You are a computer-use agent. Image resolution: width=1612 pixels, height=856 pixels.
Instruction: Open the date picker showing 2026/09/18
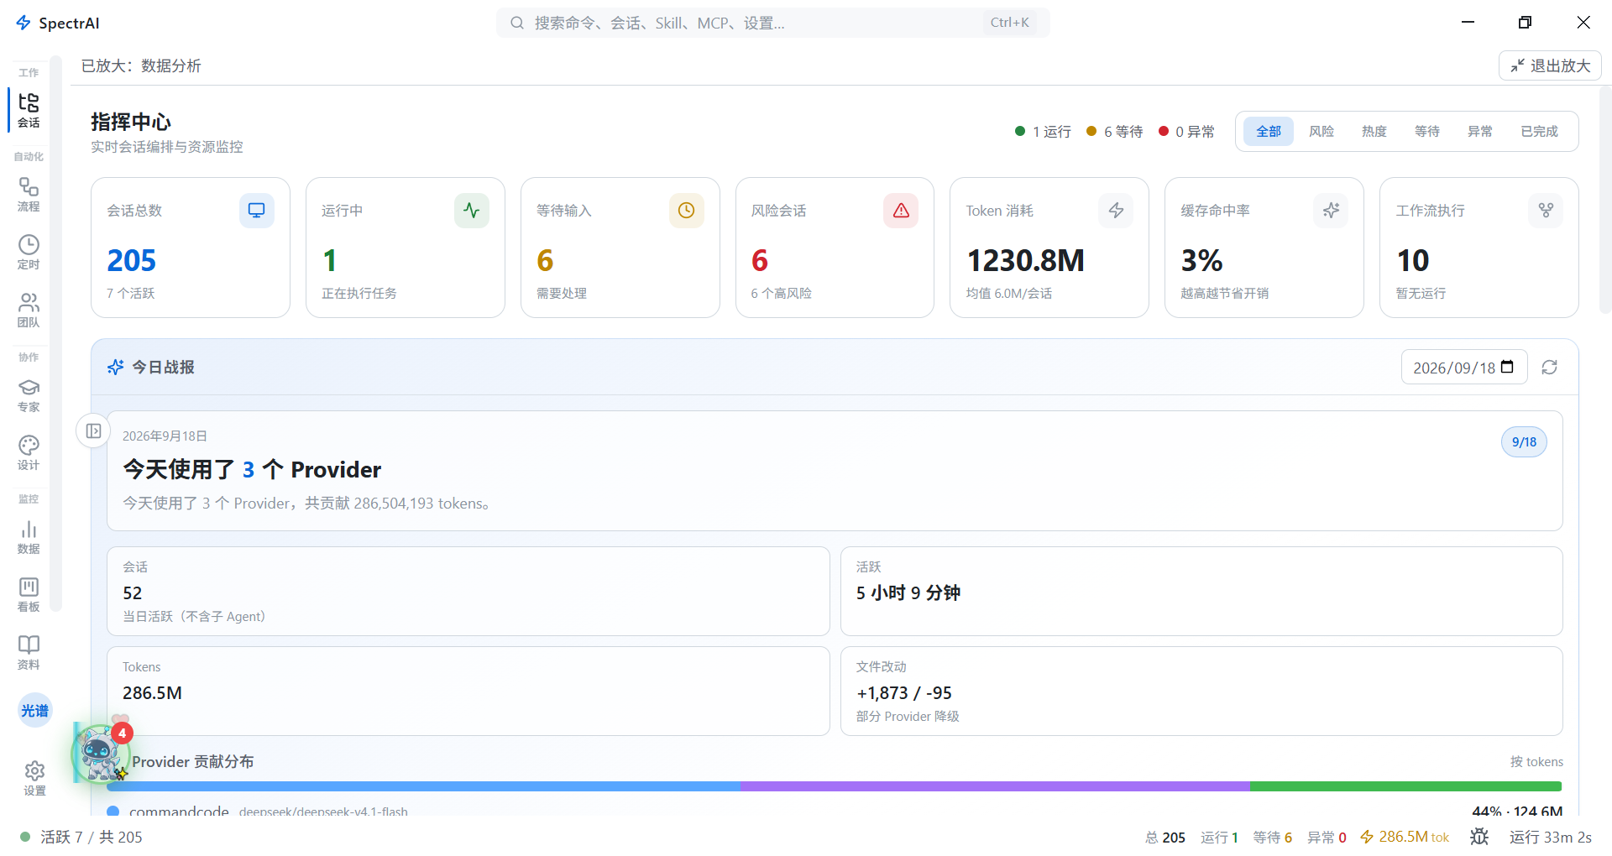1463,368
